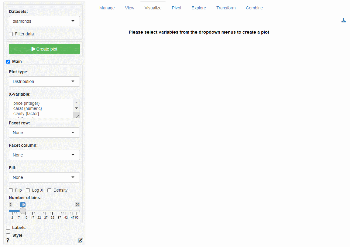The width and height of the screenshot is (350, 247).
Task: Download the plot using the download icon
Action: 344,21
